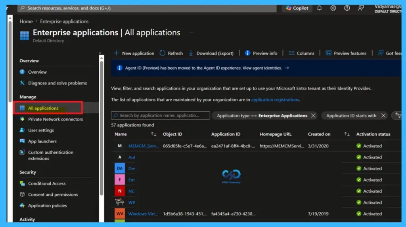This screenshot has height=227, width=406.
Task: Click the red N application icon
Action: point(120,191)
